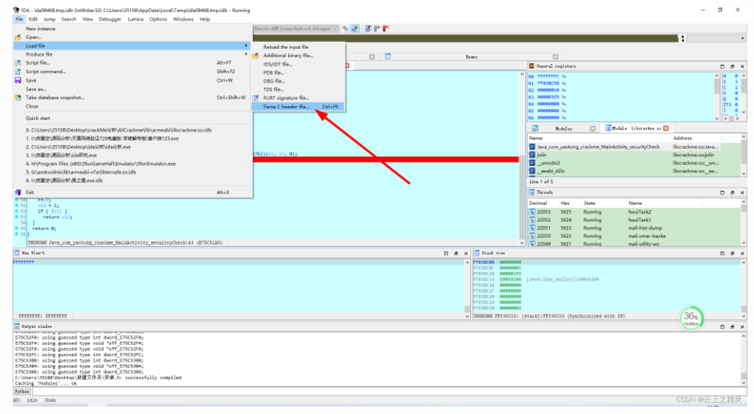Viewport: 754px width, 414px height.
Task: Switch to the Modules tab
Action: pyautogui.click(x=564, y=128)
